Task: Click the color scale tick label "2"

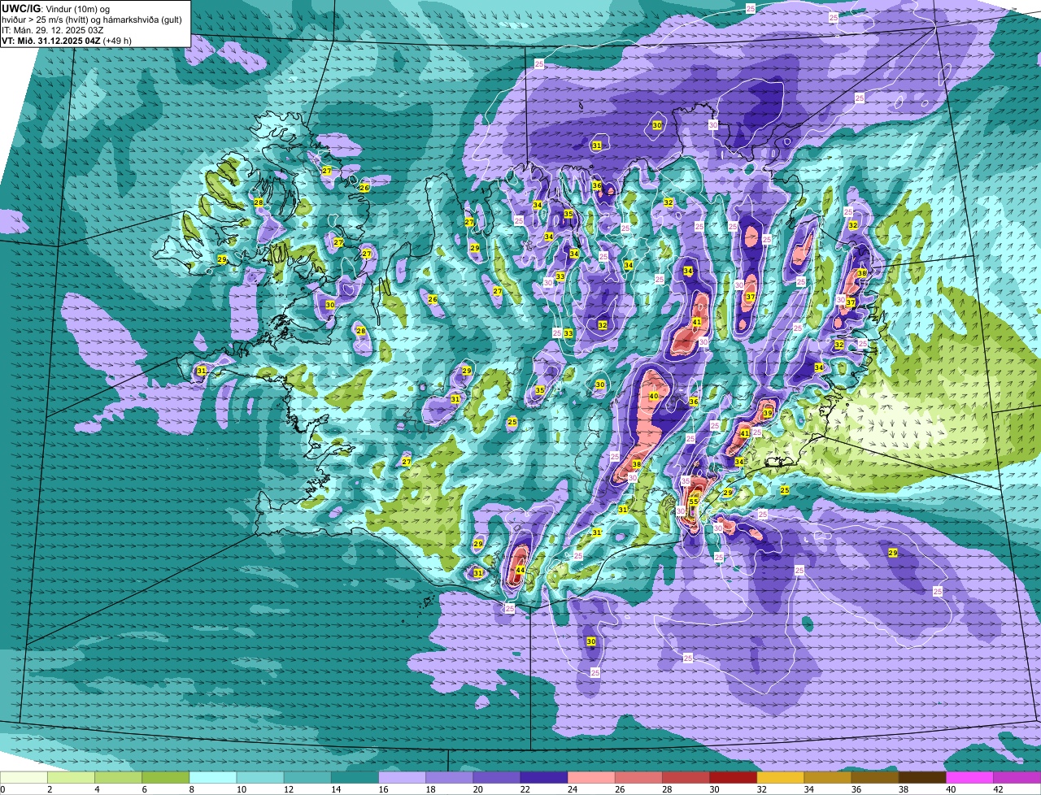Action: [x=50, y=789]
